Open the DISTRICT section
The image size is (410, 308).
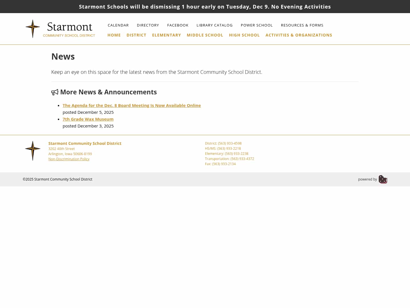click(x=136, y=35)
